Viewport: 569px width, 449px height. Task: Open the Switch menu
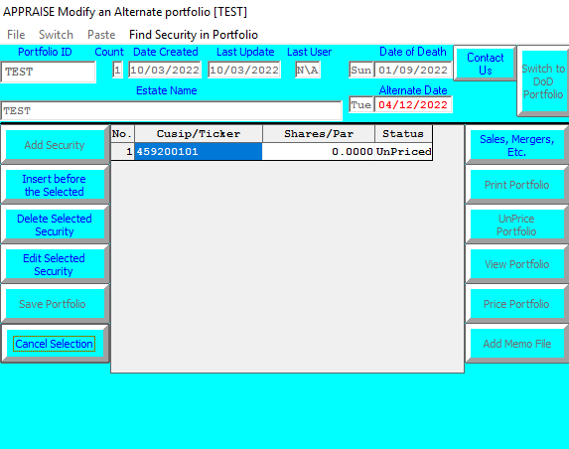point(56,35)
